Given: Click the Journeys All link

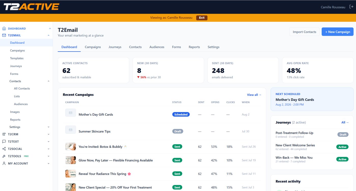Looking at the screenshot, I should [345, 122].
